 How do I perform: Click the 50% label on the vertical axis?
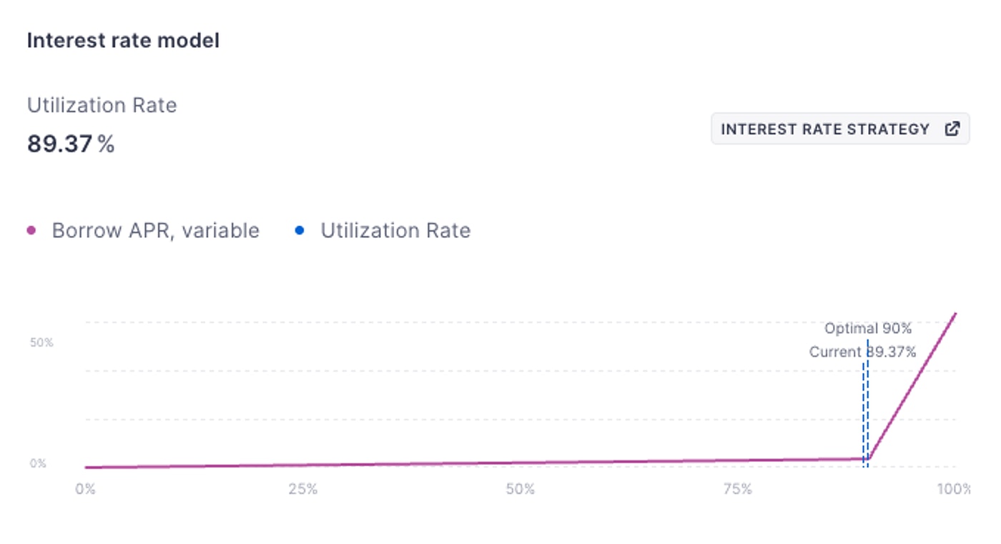pyautogui.click(x=41, y=342)
